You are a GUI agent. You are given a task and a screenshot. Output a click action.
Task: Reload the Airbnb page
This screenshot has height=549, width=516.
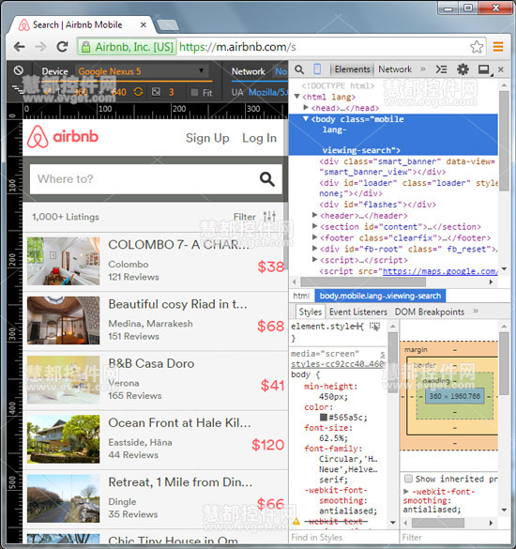(63, 47)
